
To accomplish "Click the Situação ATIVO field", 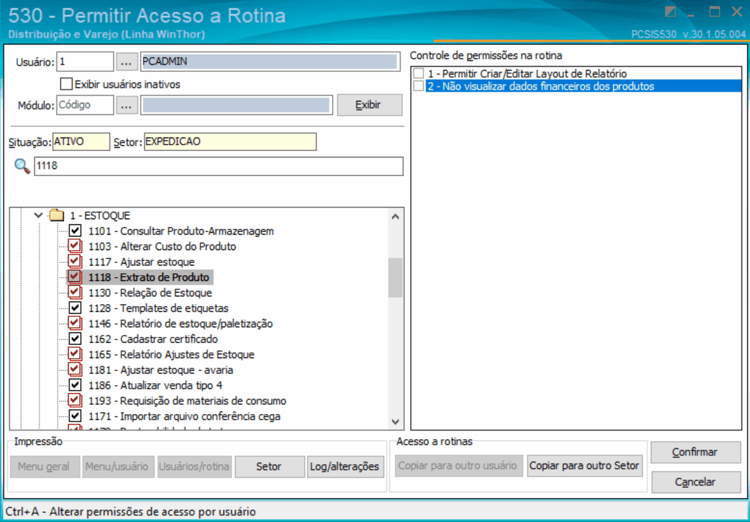I will (x=81, y=141).
